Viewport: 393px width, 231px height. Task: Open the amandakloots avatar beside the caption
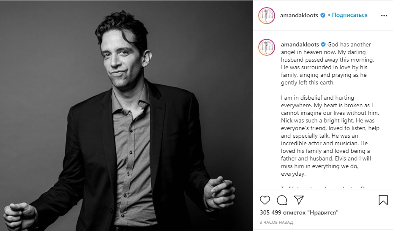click(x=267, y=47)
